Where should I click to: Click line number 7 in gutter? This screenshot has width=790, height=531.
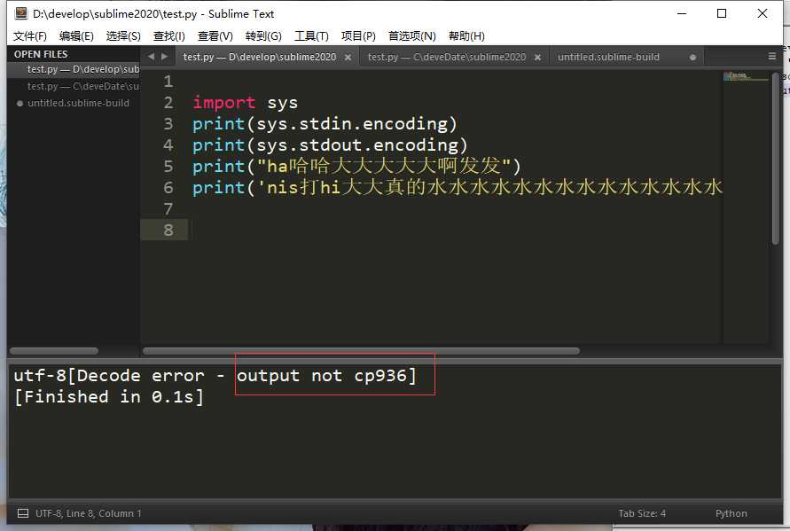coord(168,208)
